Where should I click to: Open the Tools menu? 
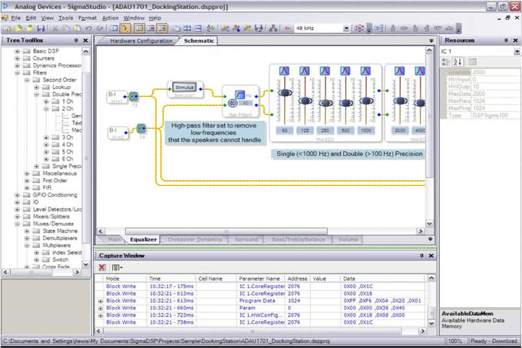(x=65, y=17)
